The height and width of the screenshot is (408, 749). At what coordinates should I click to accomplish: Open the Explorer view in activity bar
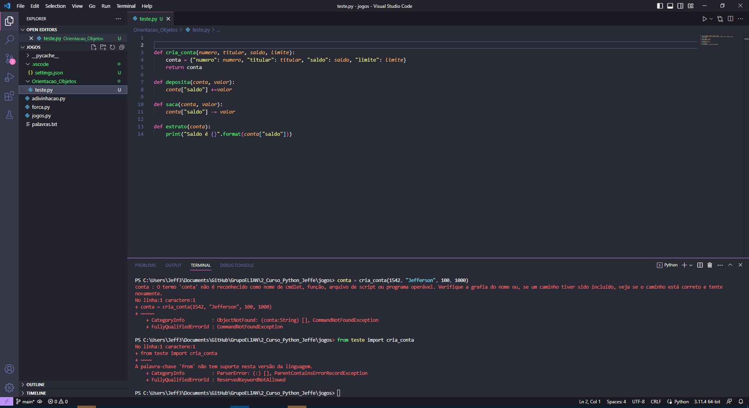(x=9, y=21)
